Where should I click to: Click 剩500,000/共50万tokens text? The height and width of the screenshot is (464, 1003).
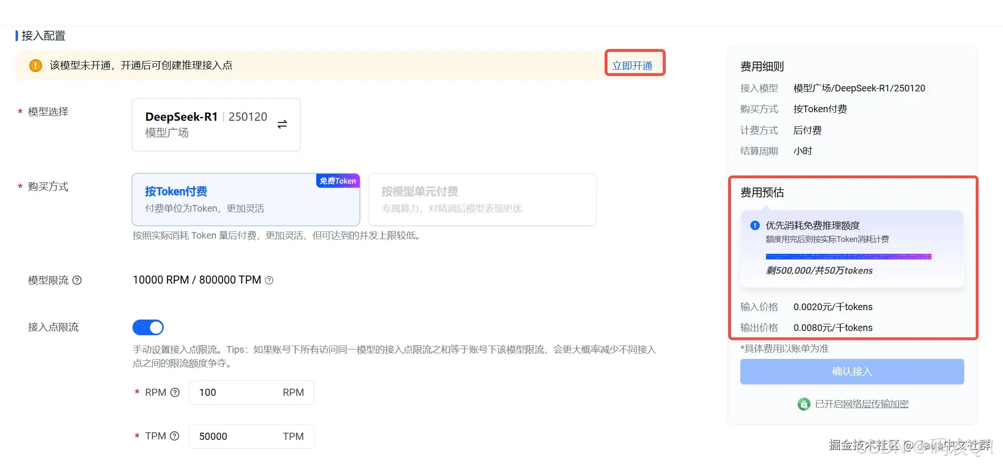click(819, 270)
